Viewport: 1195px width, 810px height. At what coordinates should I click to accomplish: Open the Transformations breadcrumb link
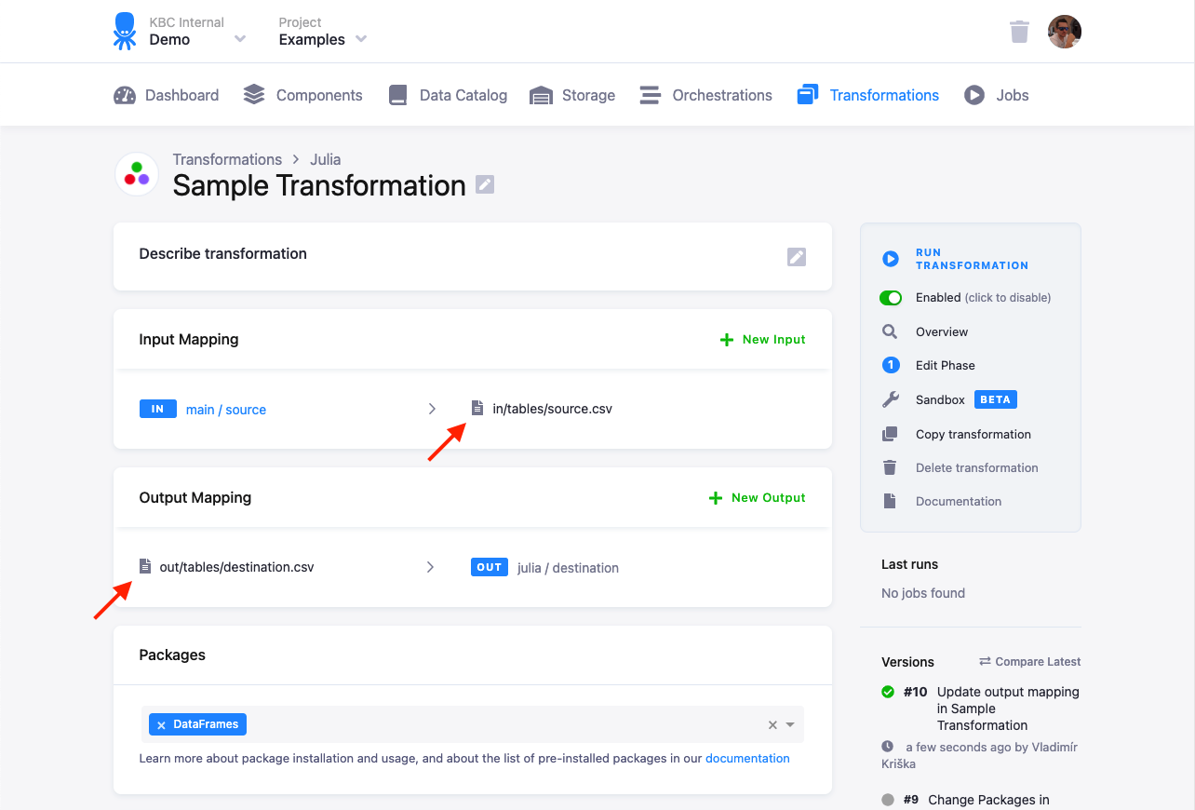coord(227,159)
